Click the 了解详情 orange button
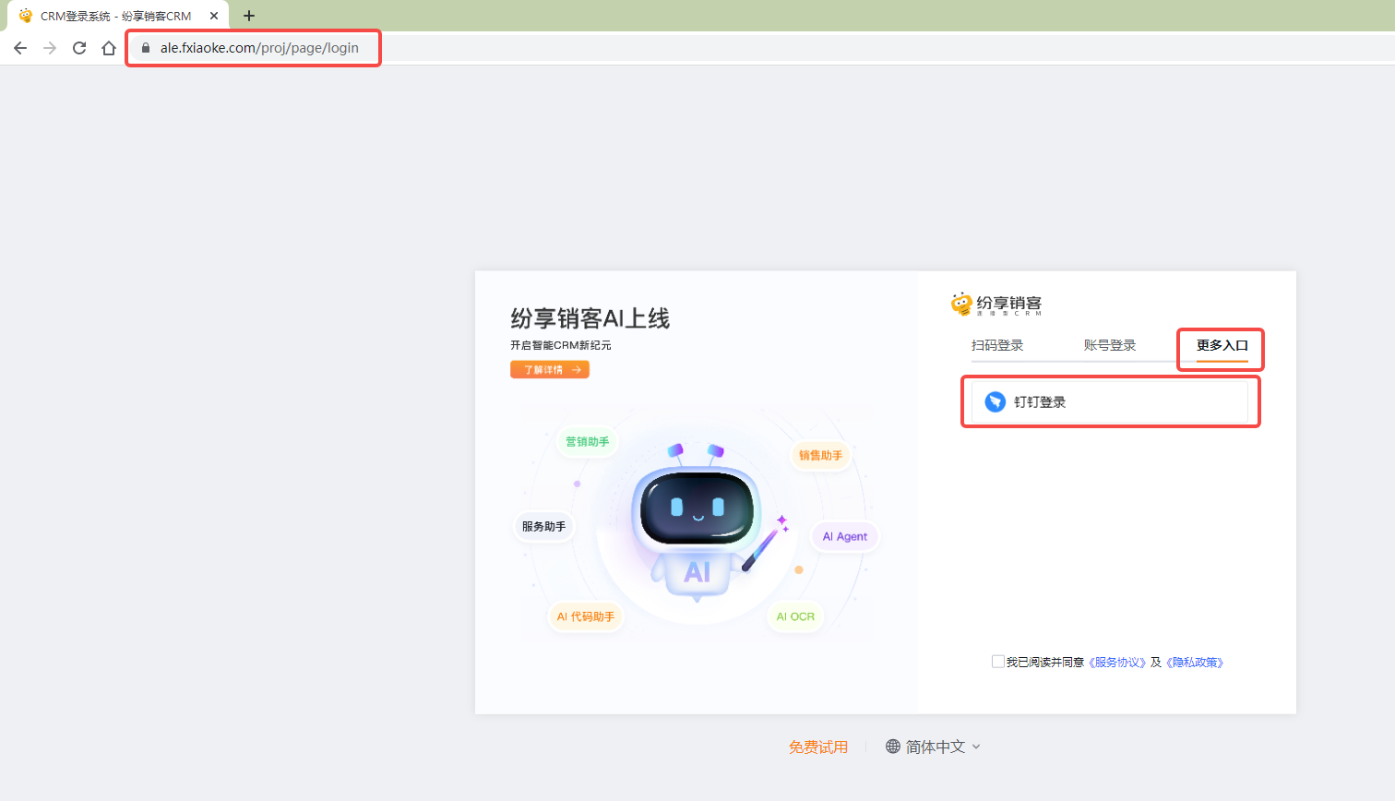The height and width of the screenshot is (801, 1395). tap(550, 369)
